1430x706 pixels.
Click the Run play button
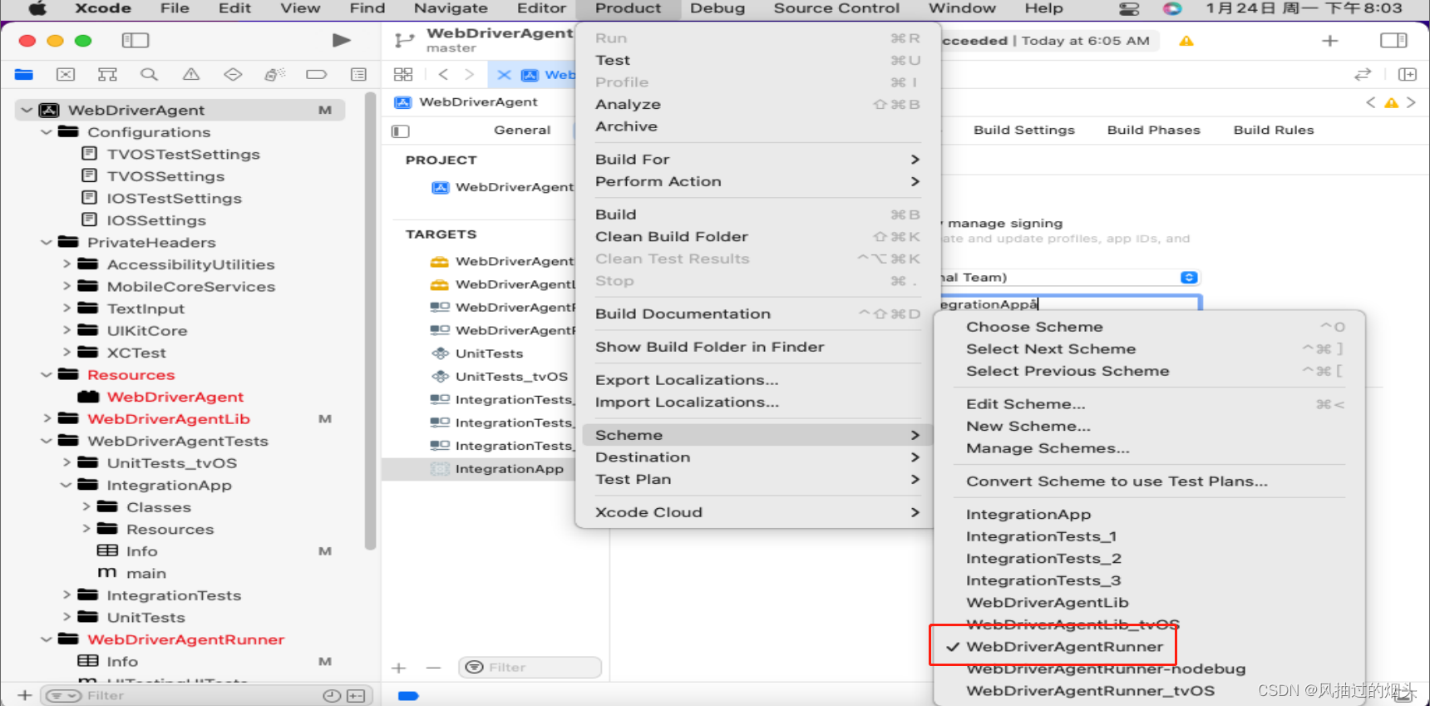click(341, 40)
